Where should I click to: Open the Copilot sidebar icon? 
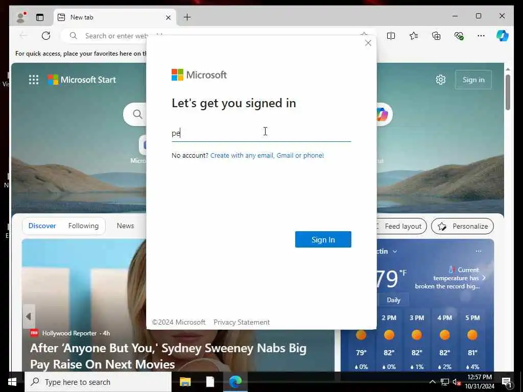503,36
